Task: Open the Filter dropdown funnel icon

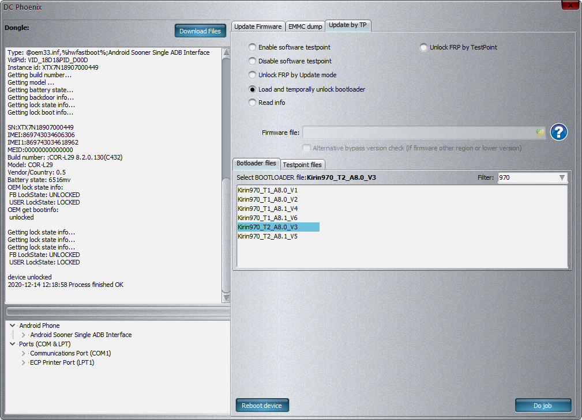Action: tap(562, 177)
